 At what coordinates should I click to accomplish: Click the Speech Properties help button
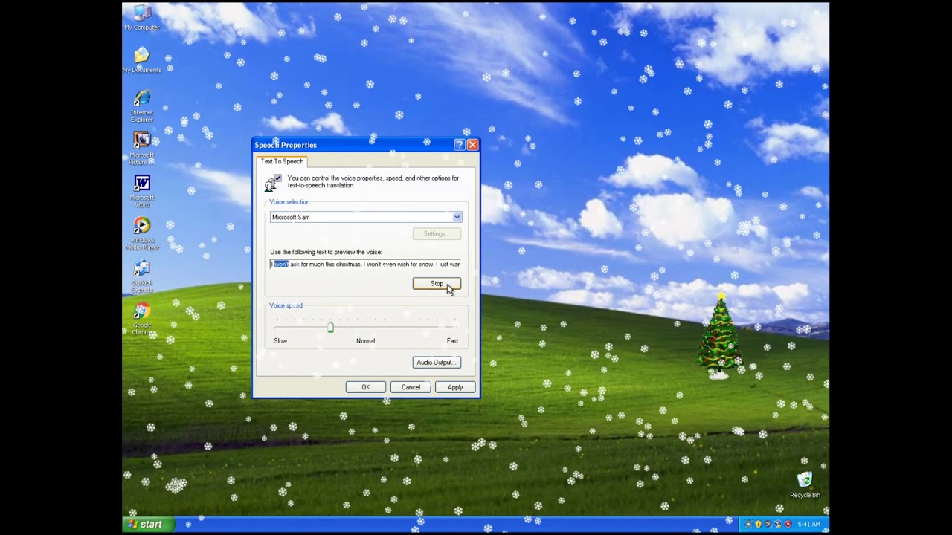(459, 145)
